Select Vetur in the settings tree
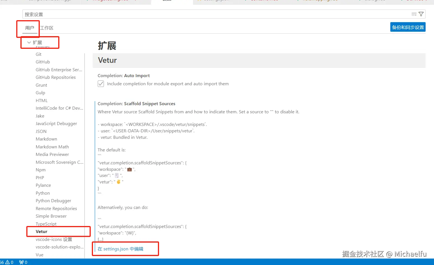Image resolution: width=434 pixels, height=265 pixels. point(41,232)
